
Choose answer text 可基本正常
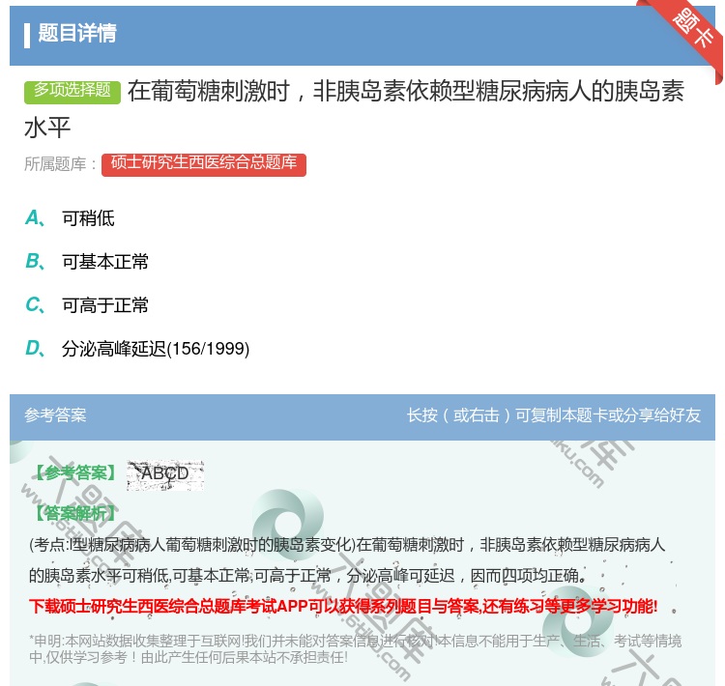pos(105,262)
